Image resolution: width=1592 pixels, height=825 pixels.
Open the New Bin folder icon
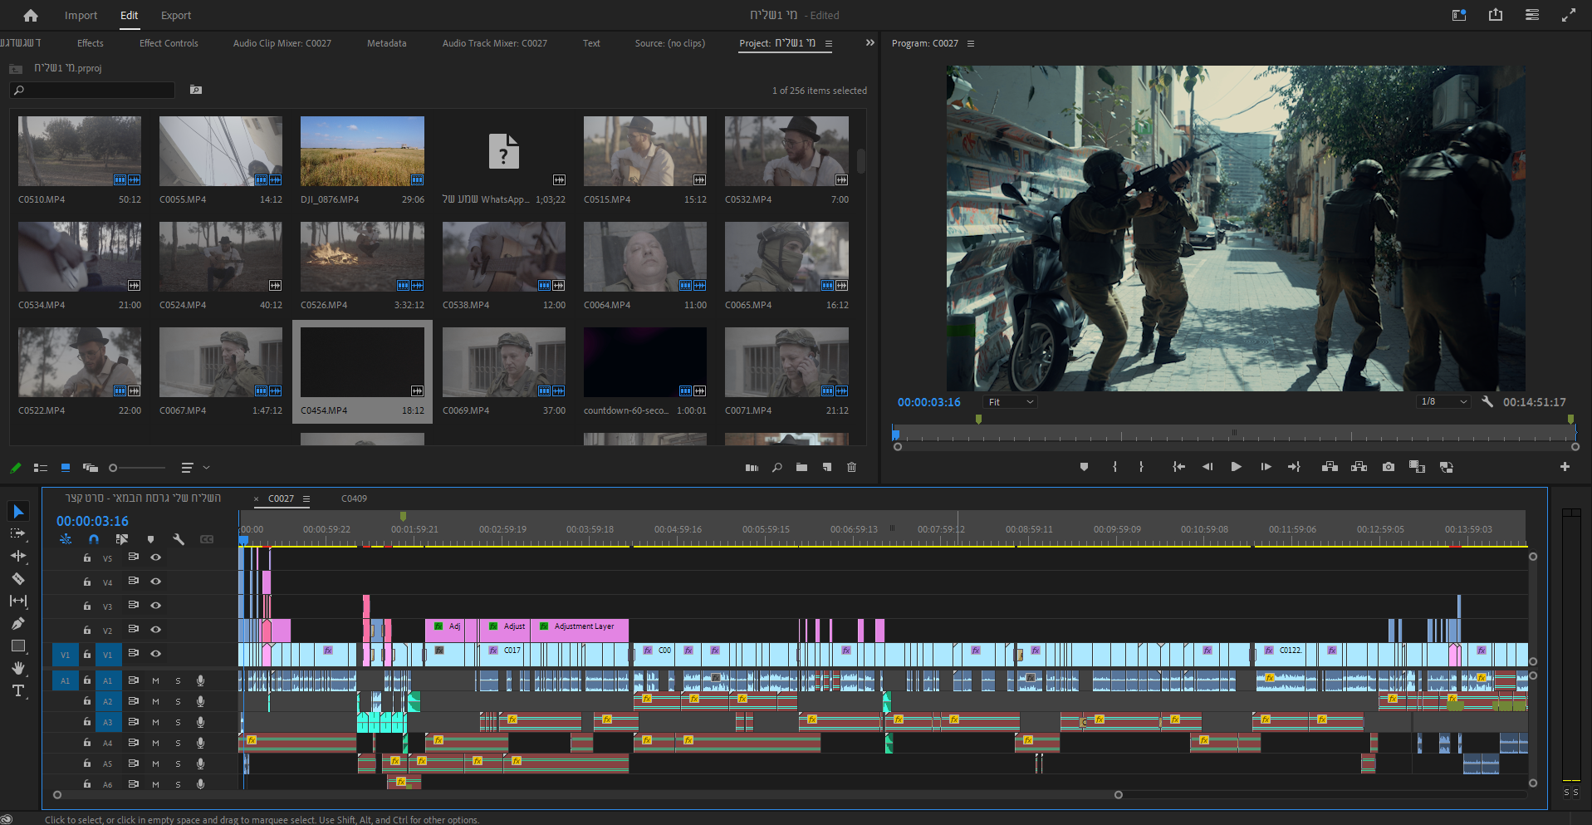pyautogui.click(x=801, y=468)
